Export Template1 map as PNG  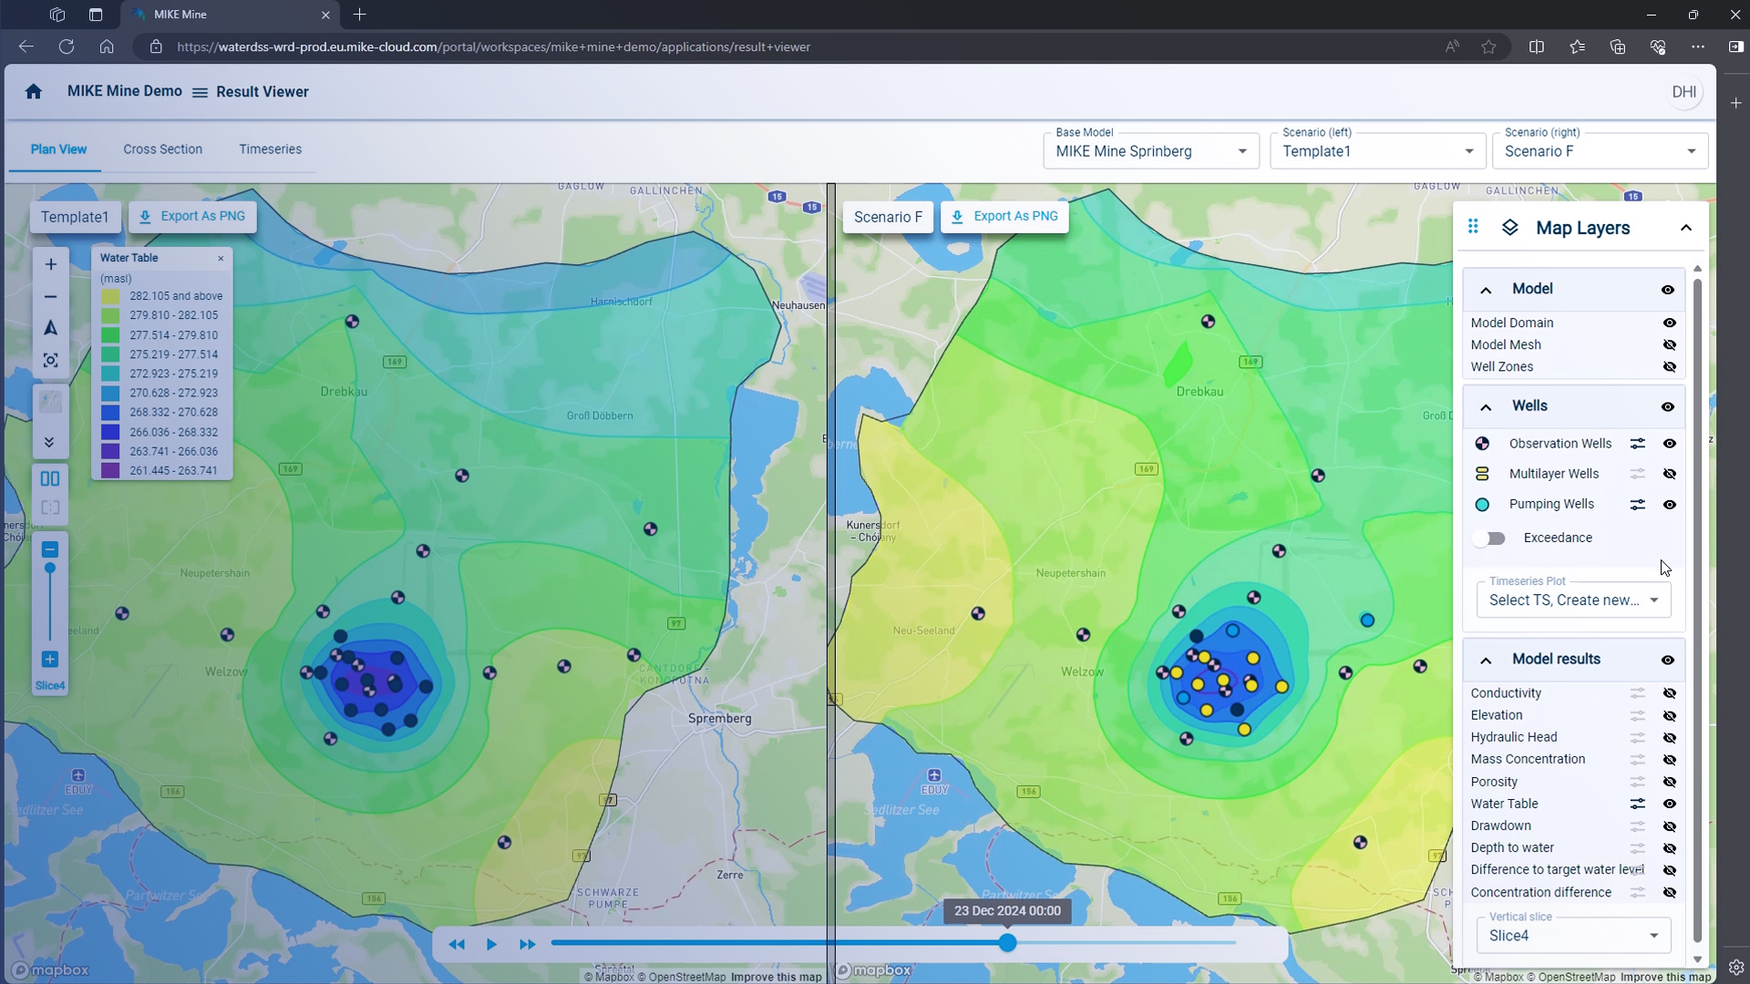[192, 217]
